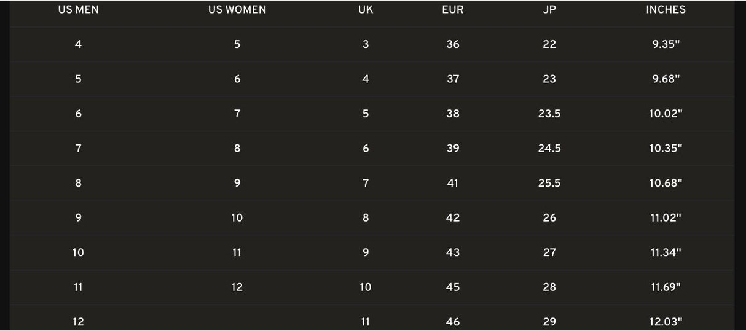Click JP size 24.5 cell
Screen dimensions: 746x331
pyautogui.click(x=549, y=148)
